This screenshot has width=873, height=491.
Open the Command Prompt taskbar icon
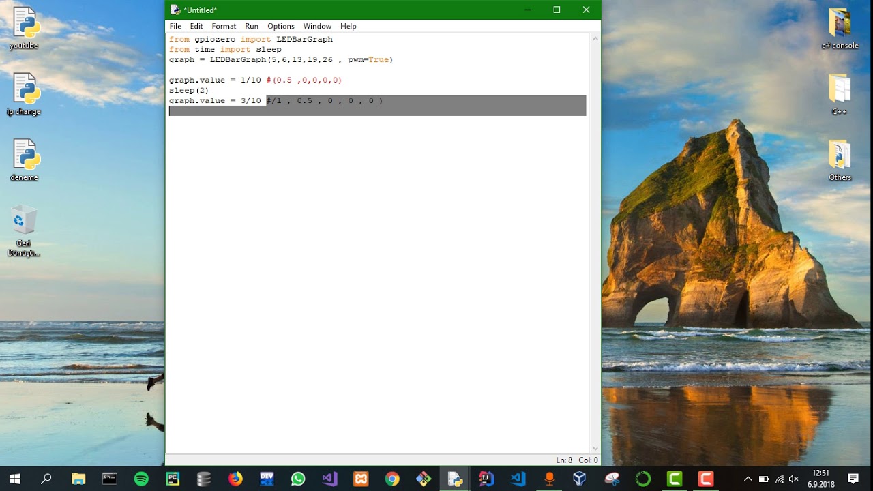[110, 479]
